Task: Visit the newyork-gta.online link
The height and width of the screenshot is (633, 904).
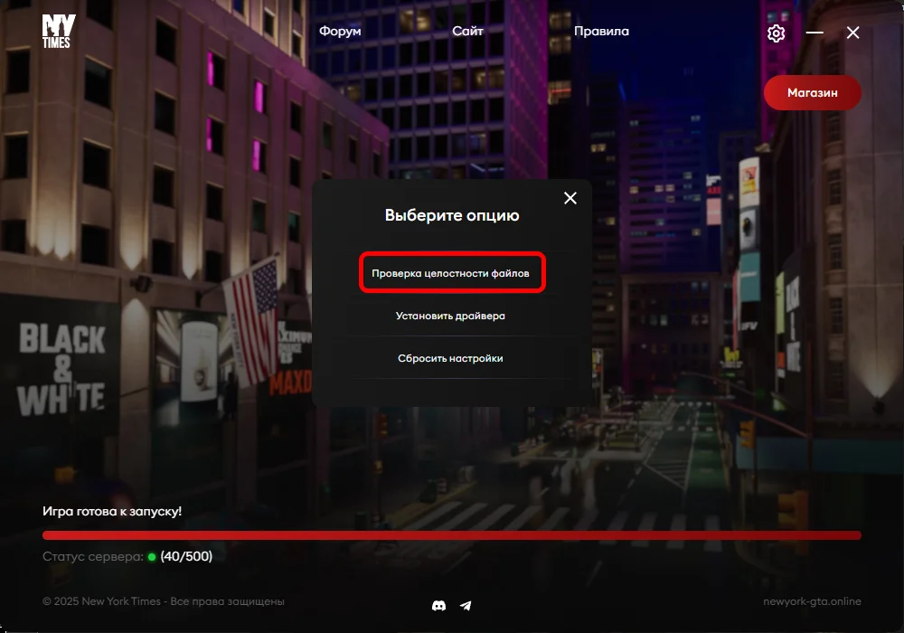Action: coord(812,601)
